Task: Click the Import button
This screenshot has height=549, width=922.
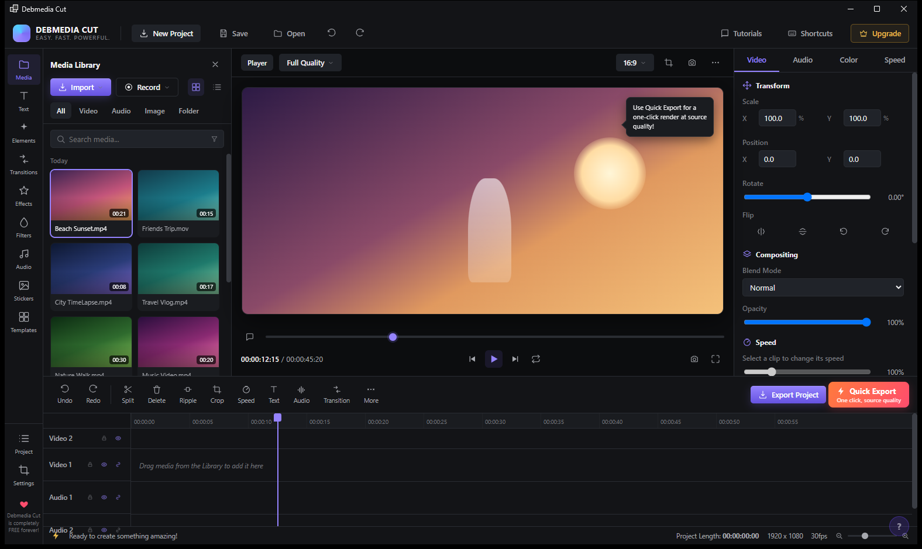Action: pos(81,87)
